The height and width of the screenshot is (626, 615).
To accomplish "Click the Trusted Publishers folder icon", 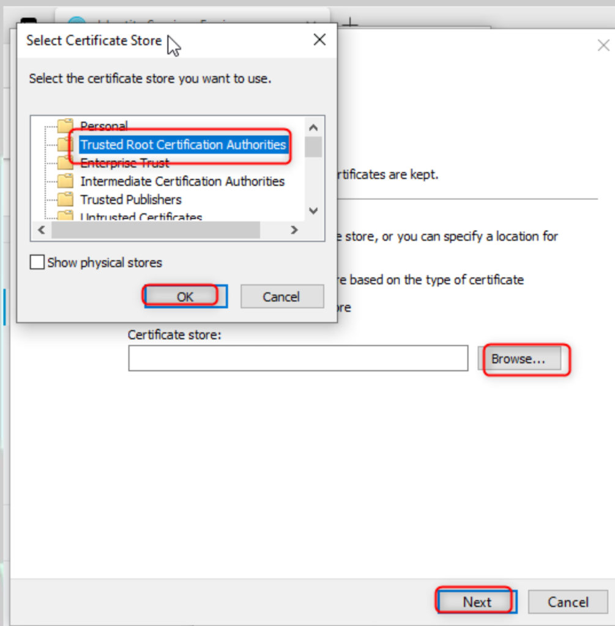I will pyautogui.click(x=65, y=199).
